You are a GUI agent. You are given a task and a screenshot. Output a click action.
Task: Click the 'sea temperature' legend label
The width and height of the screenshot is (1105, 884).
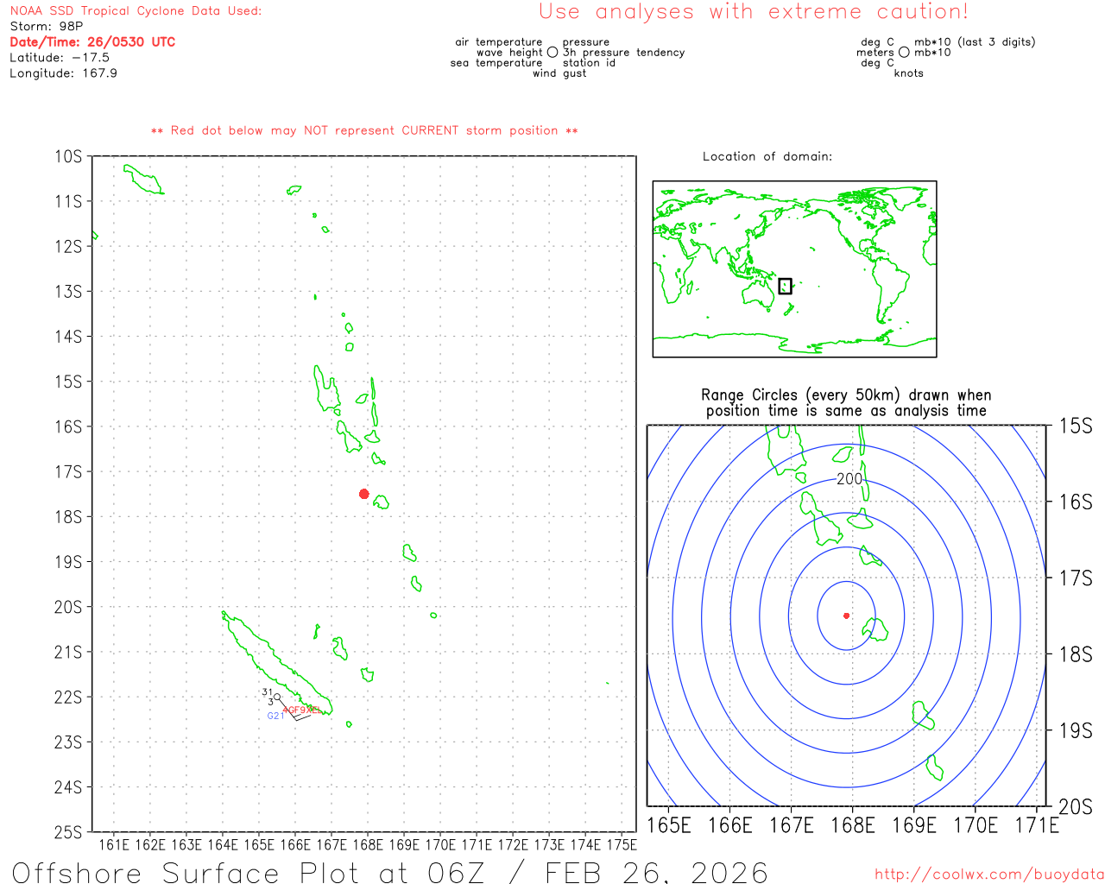(496, 63)
